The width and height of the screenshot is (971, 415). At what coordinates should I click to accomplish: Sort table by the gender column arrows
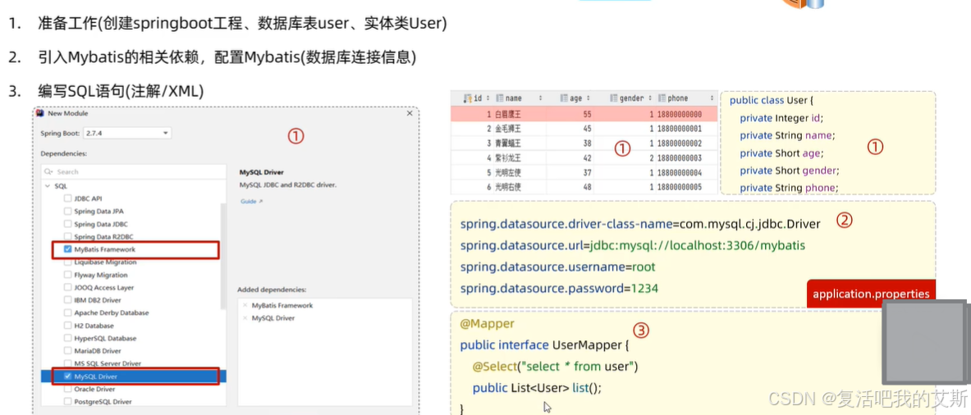pos(650,98)
